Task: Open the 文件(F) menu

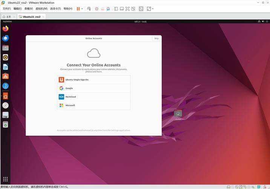Action: pos(6,9)
